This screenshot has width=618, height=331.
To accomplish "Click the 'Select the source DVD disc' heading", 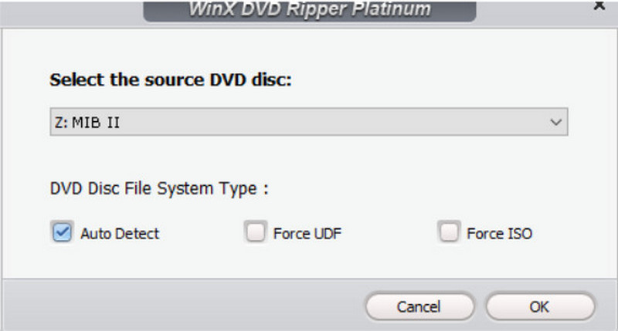I will pos(171,81).
